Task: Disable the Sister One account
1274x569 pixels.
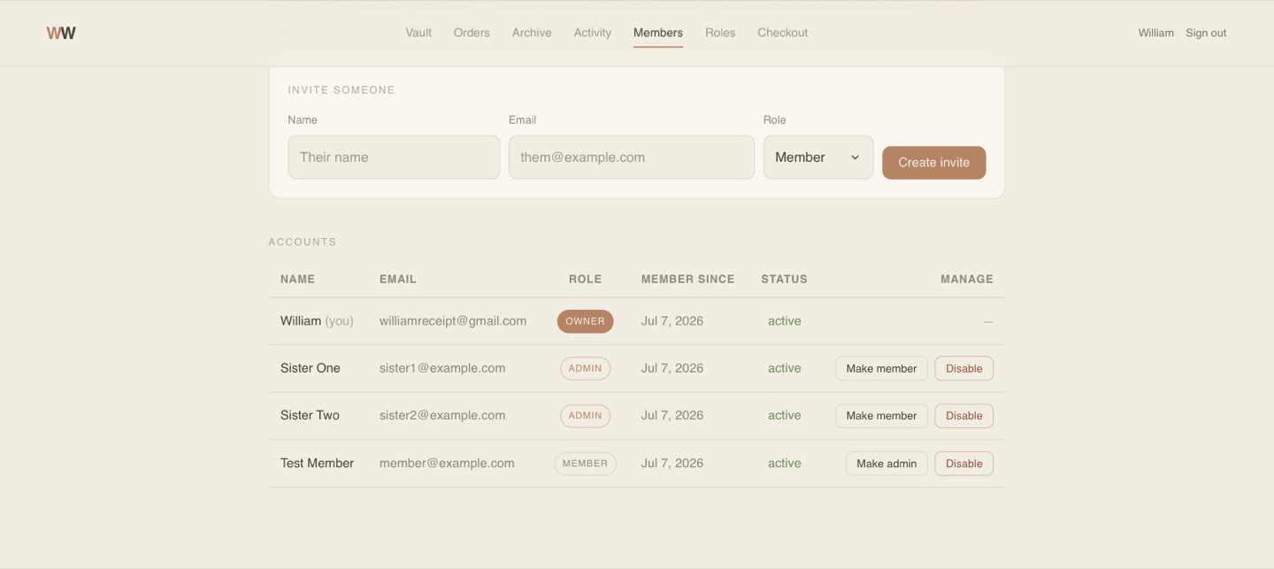Action: [964, 368]
